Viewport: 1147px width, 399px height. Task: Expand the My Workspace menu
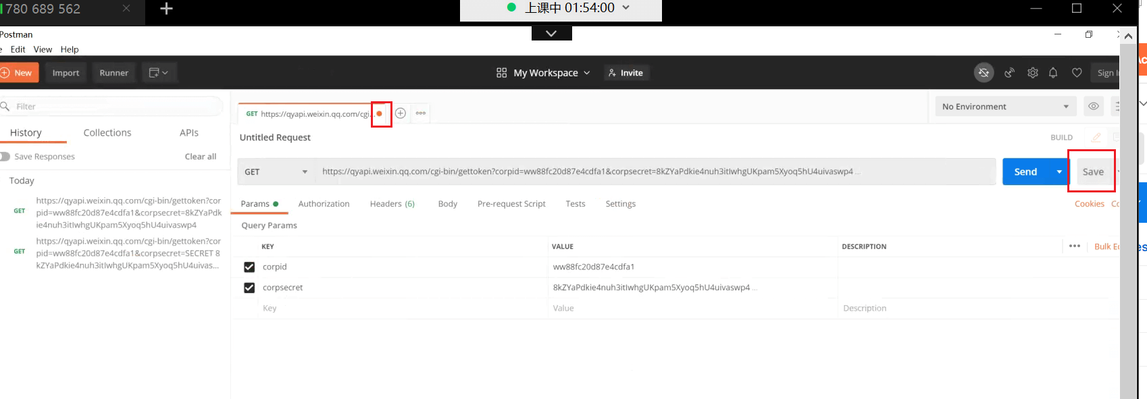pyautogui.click(x=543, y=73)
